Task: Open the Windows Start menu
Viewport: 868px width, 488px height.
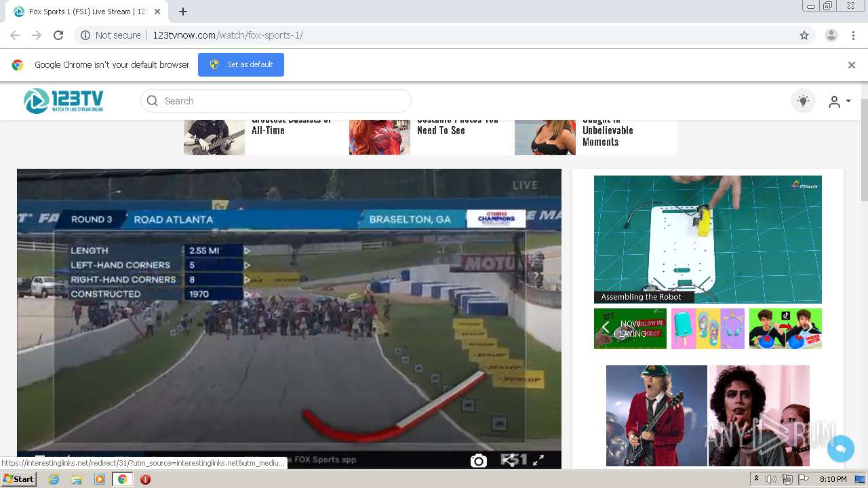Action: coord(18,479)
